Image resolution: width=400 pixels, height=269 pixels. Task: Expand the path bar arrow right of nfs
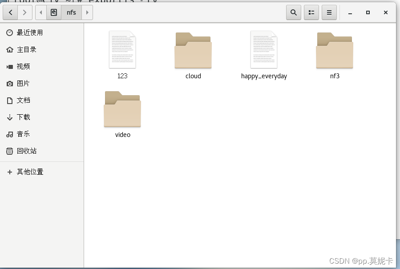click(86, 12)
